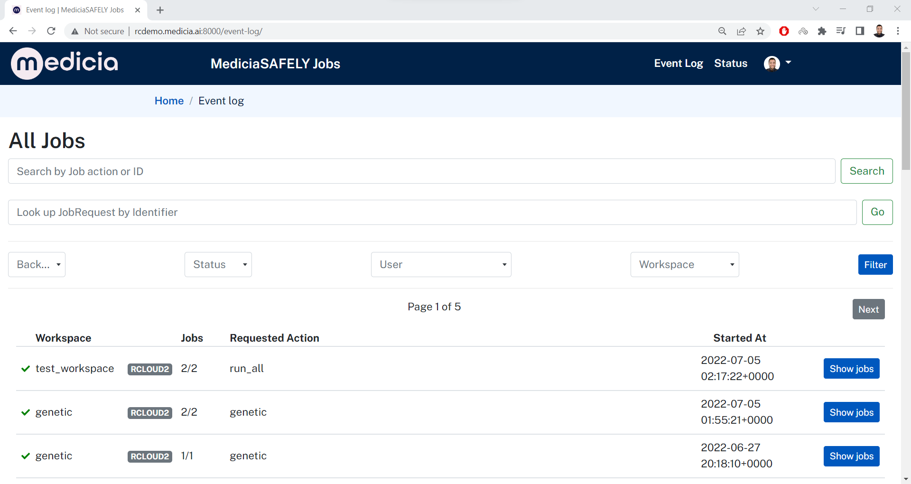
Task: Click the test_workspace success checkmark
Action: click(26, 369)
